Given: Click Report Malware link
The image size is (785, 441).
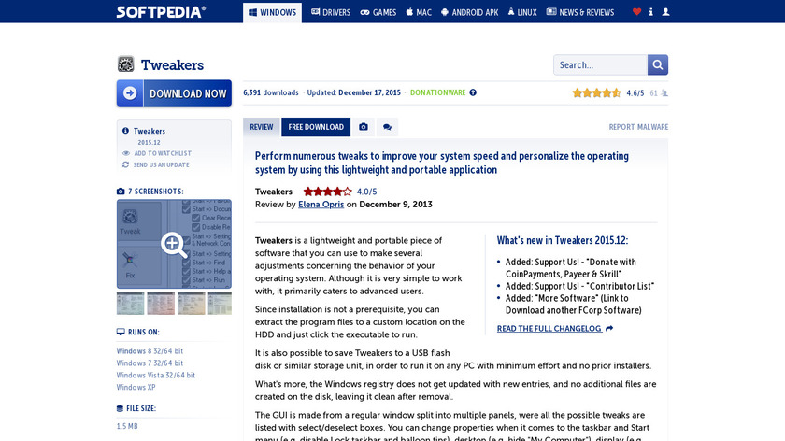Looking at the screenshot, I should pos(638,127).
